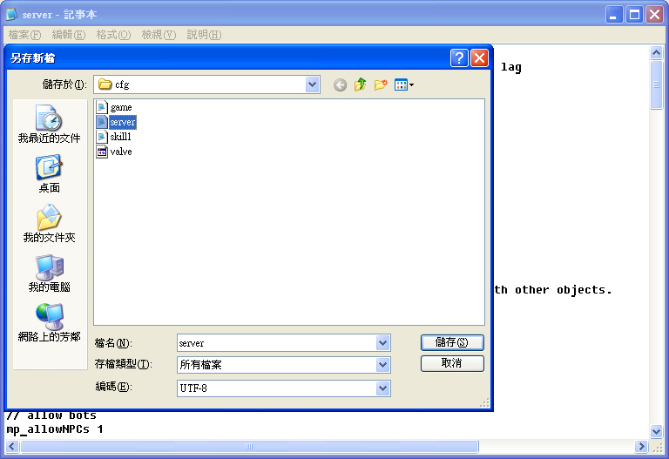Go up one folder level
Screen dimensions: 669x459
[x=360, y=84]
